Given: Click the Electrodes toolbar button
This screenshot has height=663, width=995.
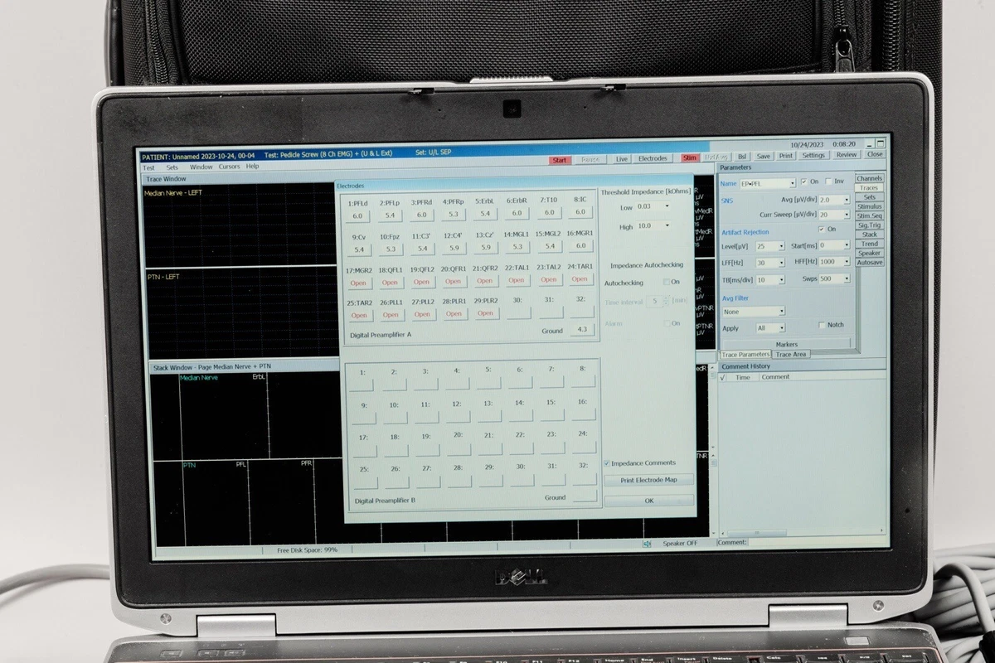Looking at the screenshot, I should point(653,158).
